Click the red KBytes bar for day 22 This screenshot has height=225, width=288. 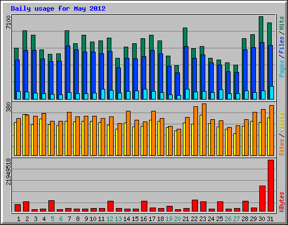pyautogui.click(x=195, y=206)
